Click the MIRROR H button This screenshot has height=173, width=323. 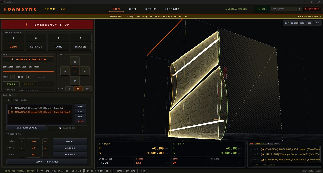coord(70,148)
